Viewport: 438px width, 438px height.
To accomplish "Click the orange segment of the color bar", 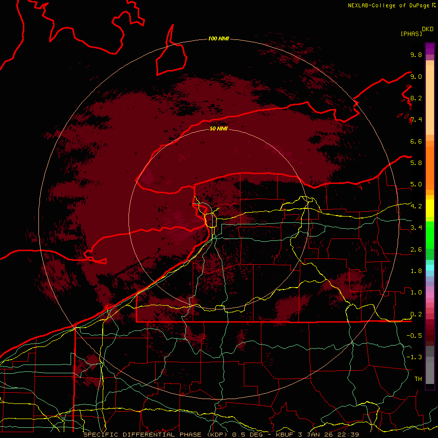I will point(430,167).
